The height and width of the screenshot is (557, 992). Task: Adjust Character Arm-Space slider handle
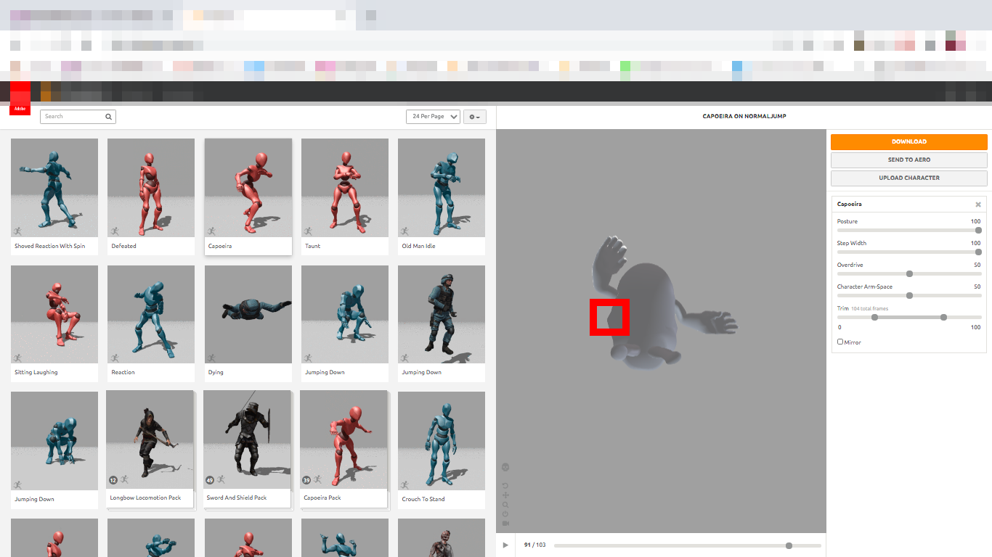909,295
